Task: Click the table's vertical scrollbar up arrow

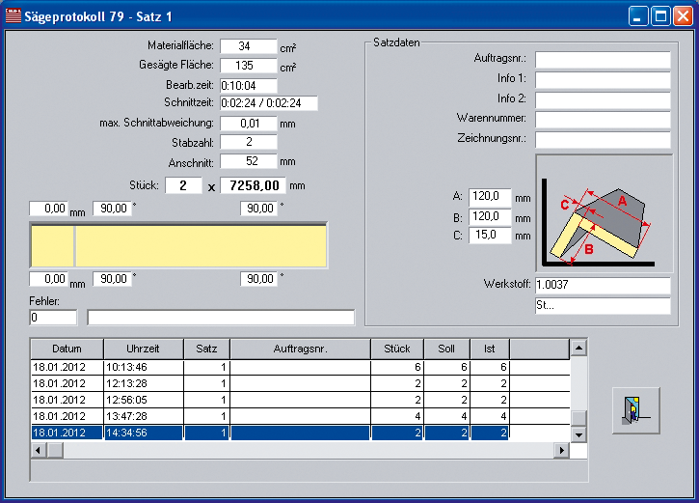Action: 578,348
